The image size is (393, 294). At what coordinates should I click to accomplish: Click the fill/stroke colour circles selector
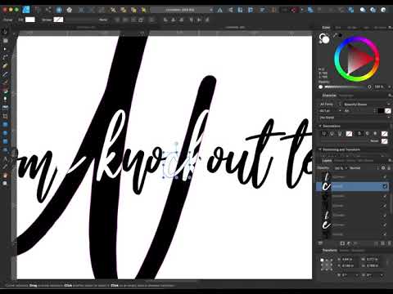pos(324,39)
